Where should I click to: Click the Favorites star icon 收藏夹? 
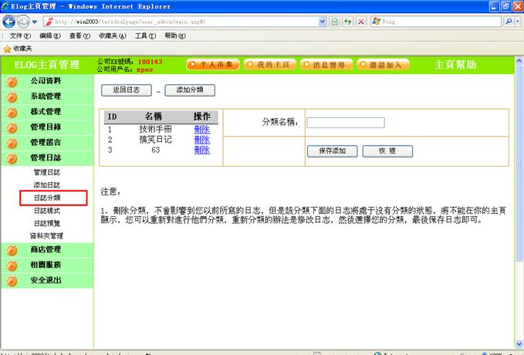point(8,49)
